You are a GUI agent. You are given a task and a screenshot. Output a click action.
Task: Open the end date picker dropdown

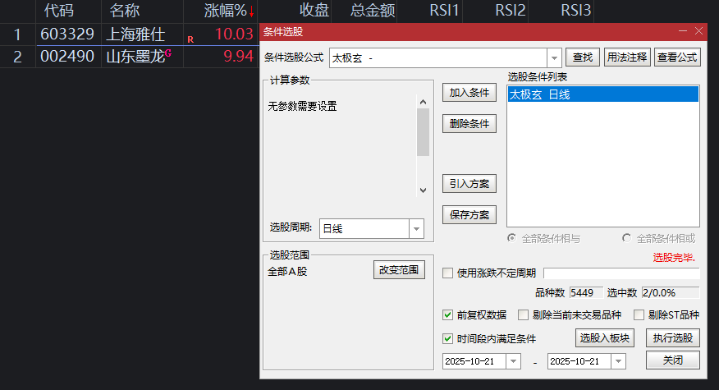(x=618, y=361)
